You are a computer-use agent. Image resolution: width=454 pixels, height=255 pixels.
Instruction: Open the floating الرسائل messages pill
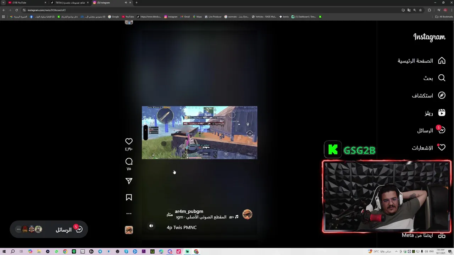[x=49, y=229]
